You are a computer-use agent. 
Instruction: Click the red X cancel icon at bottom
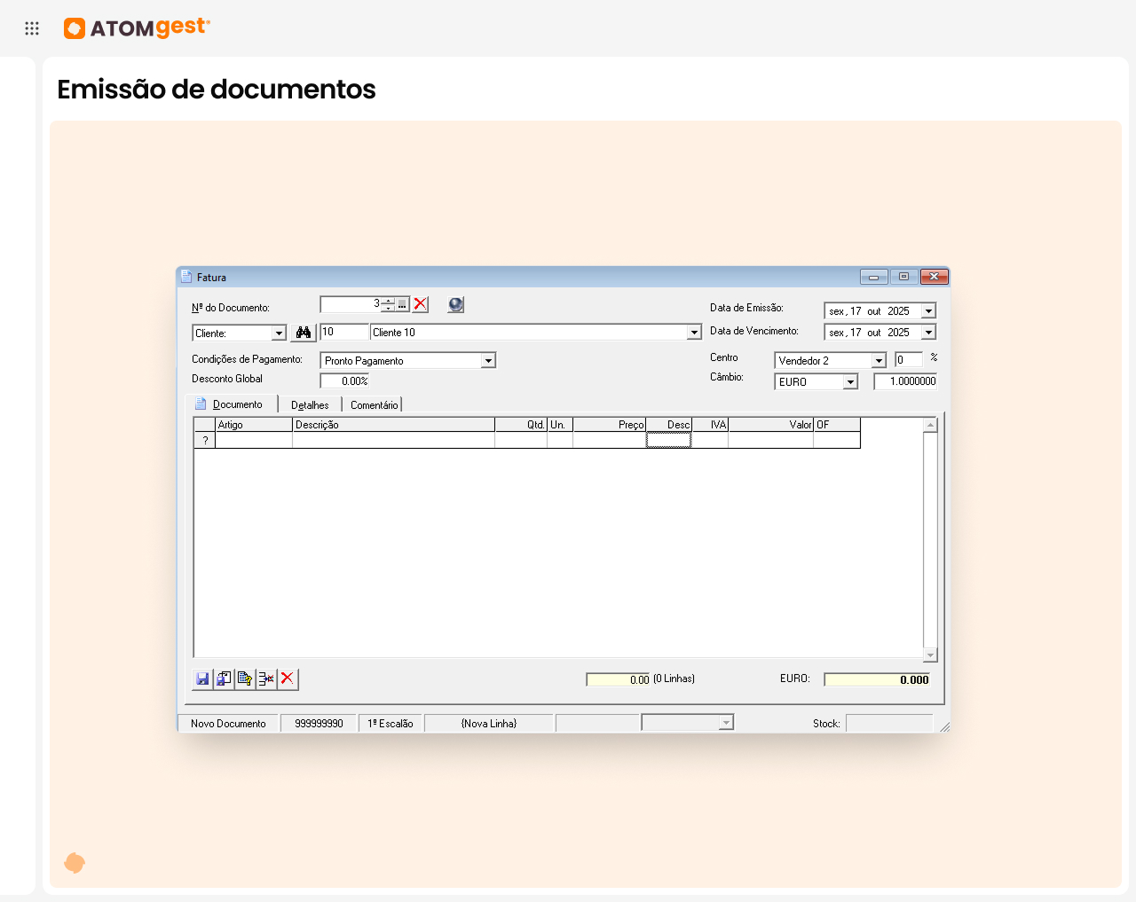288,678
